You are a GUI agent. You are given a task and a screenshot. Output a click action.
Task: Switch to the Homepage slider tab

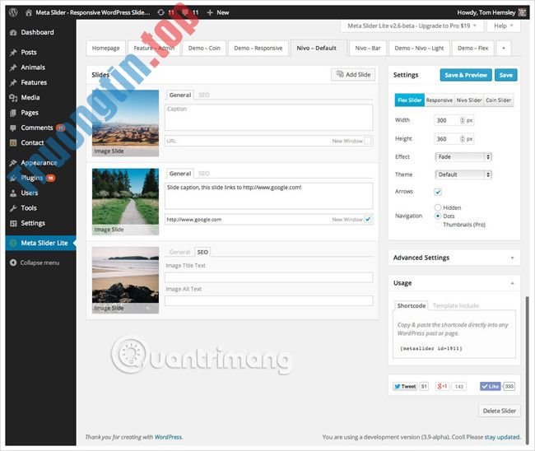tap(106, 48)
